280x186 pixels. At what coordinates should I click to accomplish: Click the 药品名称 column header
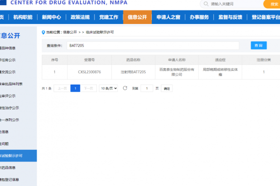pyautogui.click(x=133, y=60)
